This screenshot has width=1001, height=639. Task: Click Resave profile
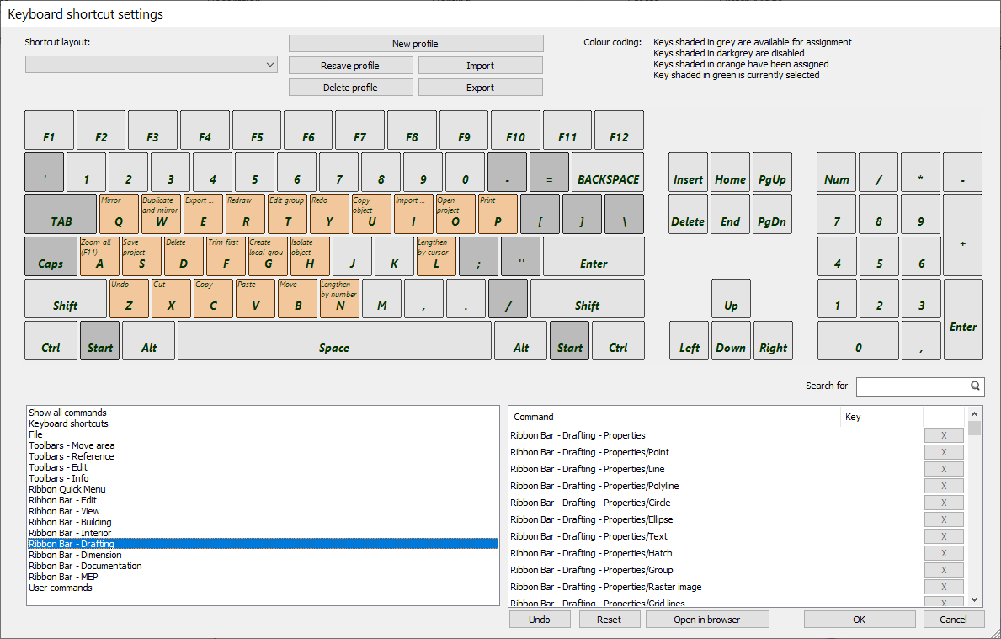coord(350,66)
